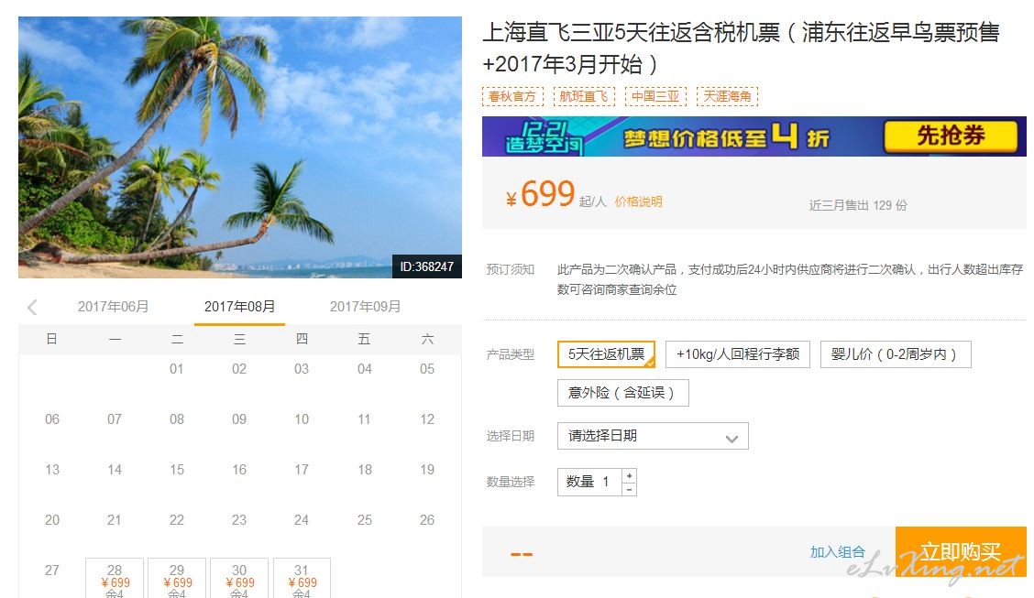Open the 请选择日期 date dropdown
1034x598 pixels.
pyautogui.click(x=653, y=436)
